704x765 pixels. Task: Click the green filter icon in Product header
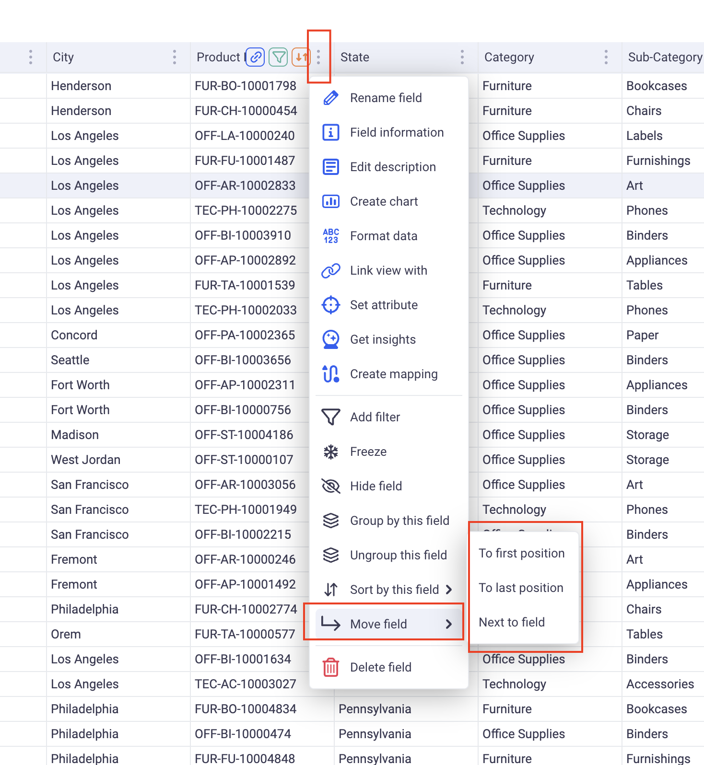278,57
